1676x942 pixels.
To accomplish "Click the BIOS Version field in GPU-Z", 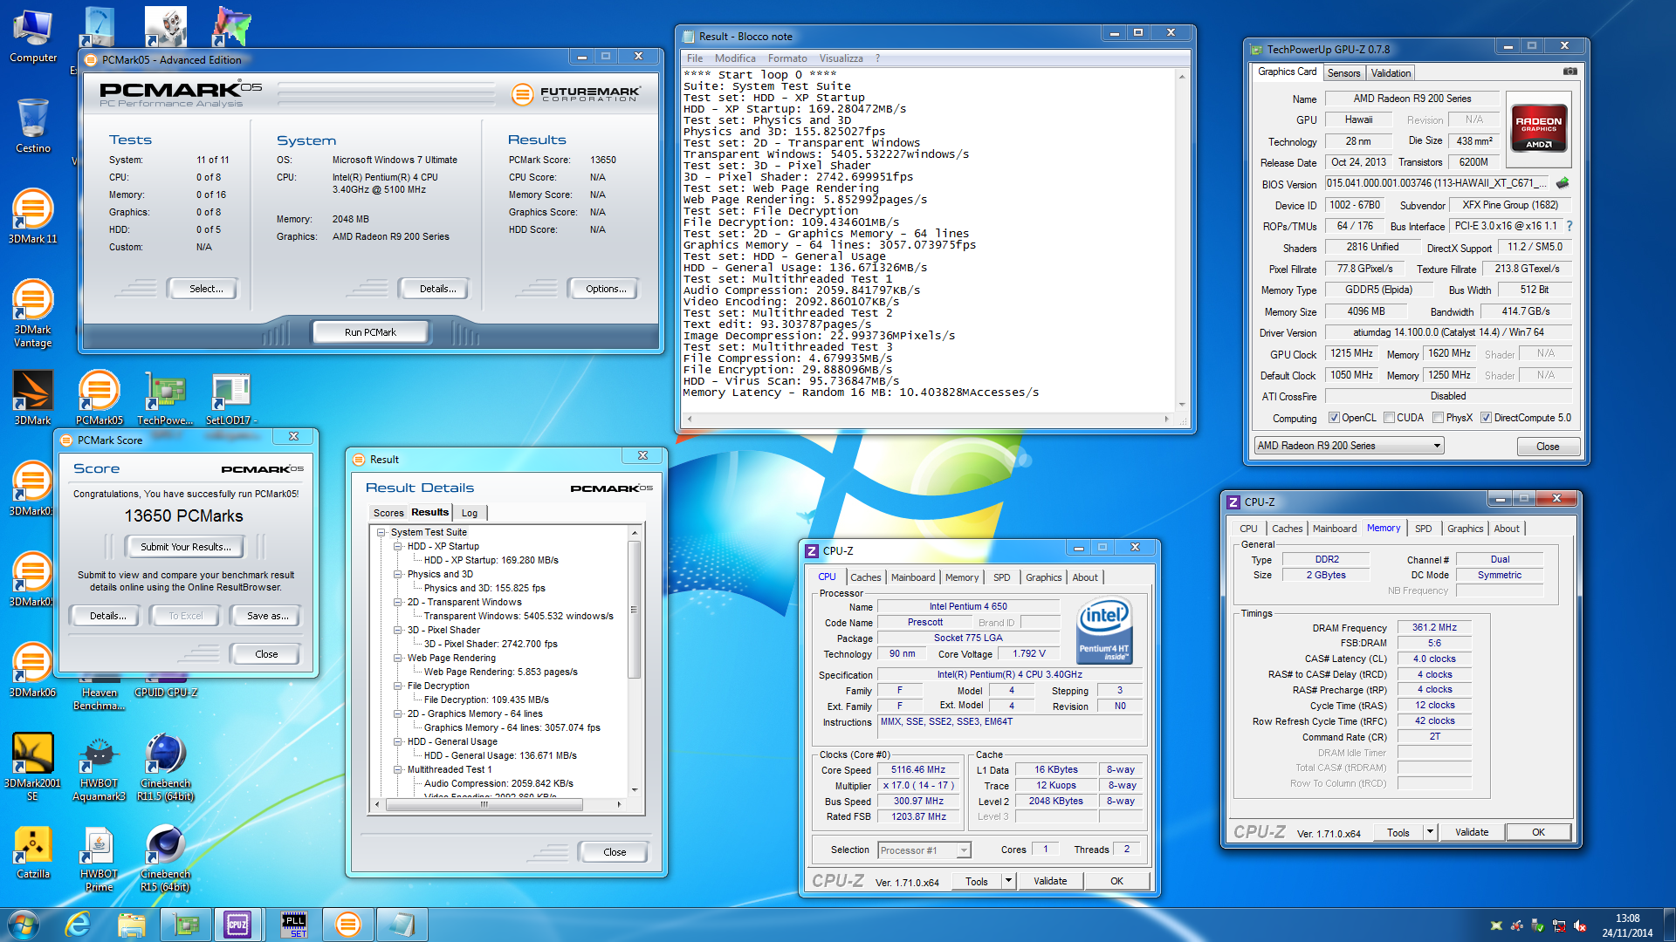I will 1437,183.
